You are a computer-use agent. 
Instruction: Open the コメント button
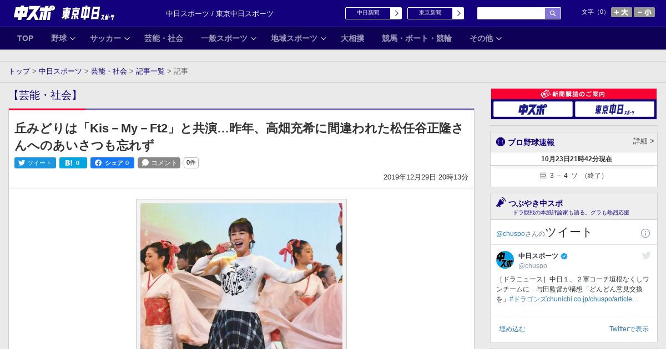point(159,163)
